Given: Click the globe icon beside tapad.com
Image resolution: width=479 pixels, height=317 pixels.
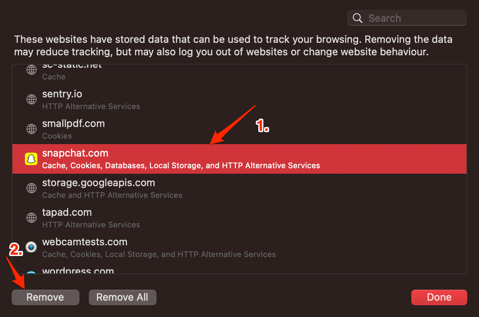Looking at the screenshot, I should pos(31,218).
